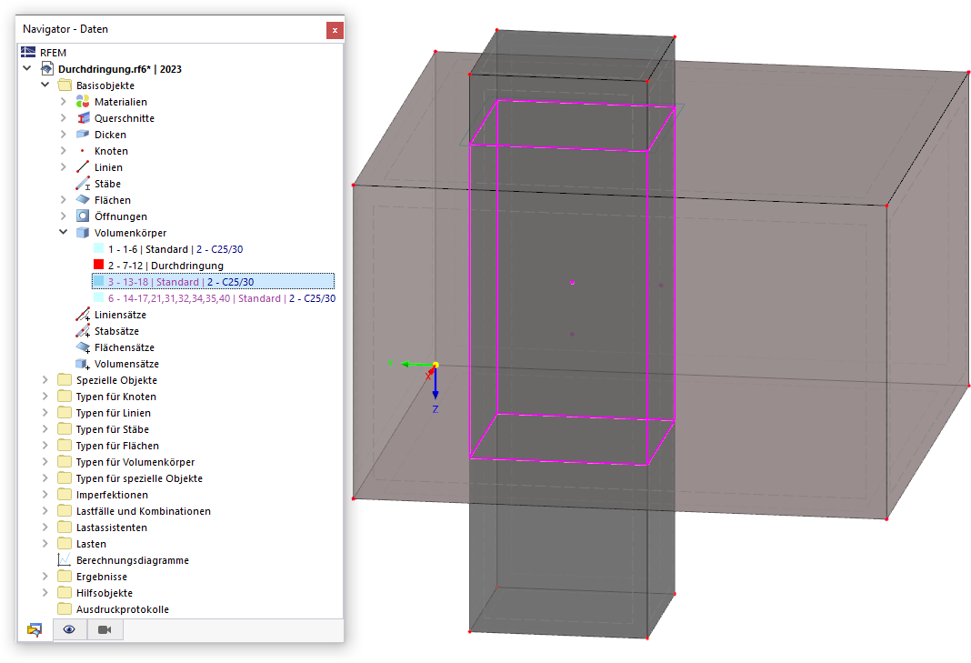Viewport: 971px width, 663px height.
Task: Click the Flächensätze icon
Action: [x=83, y=347]
